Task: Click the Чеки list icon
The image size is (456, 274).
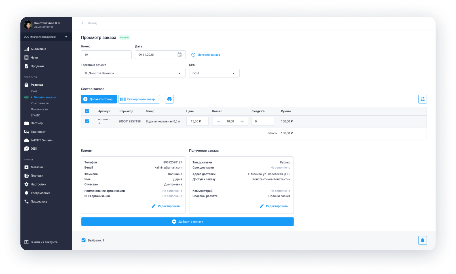Action: (x=26, y=58)
